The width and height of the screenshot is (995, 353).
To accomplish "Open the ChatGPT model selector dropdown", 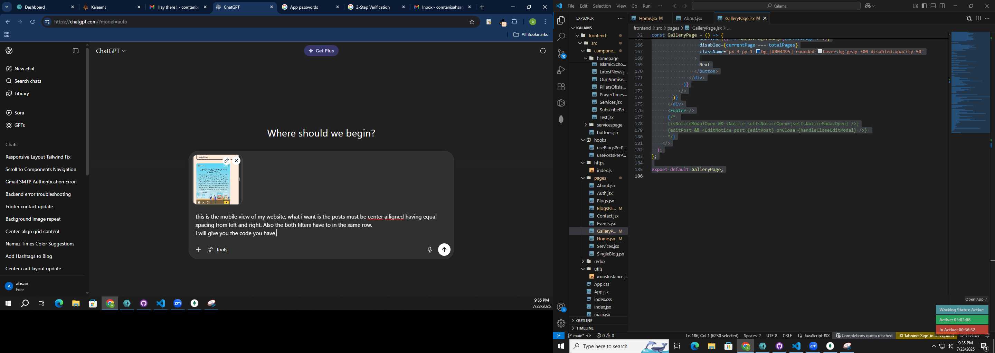I will pyautogui.click(x=111, y=51).
